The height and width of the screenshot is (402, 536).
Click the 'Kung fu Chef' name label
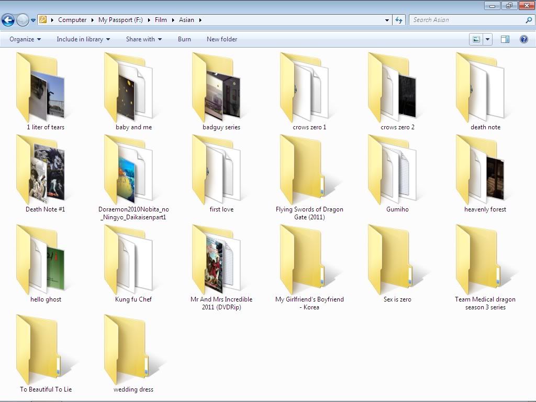[133, 299]
